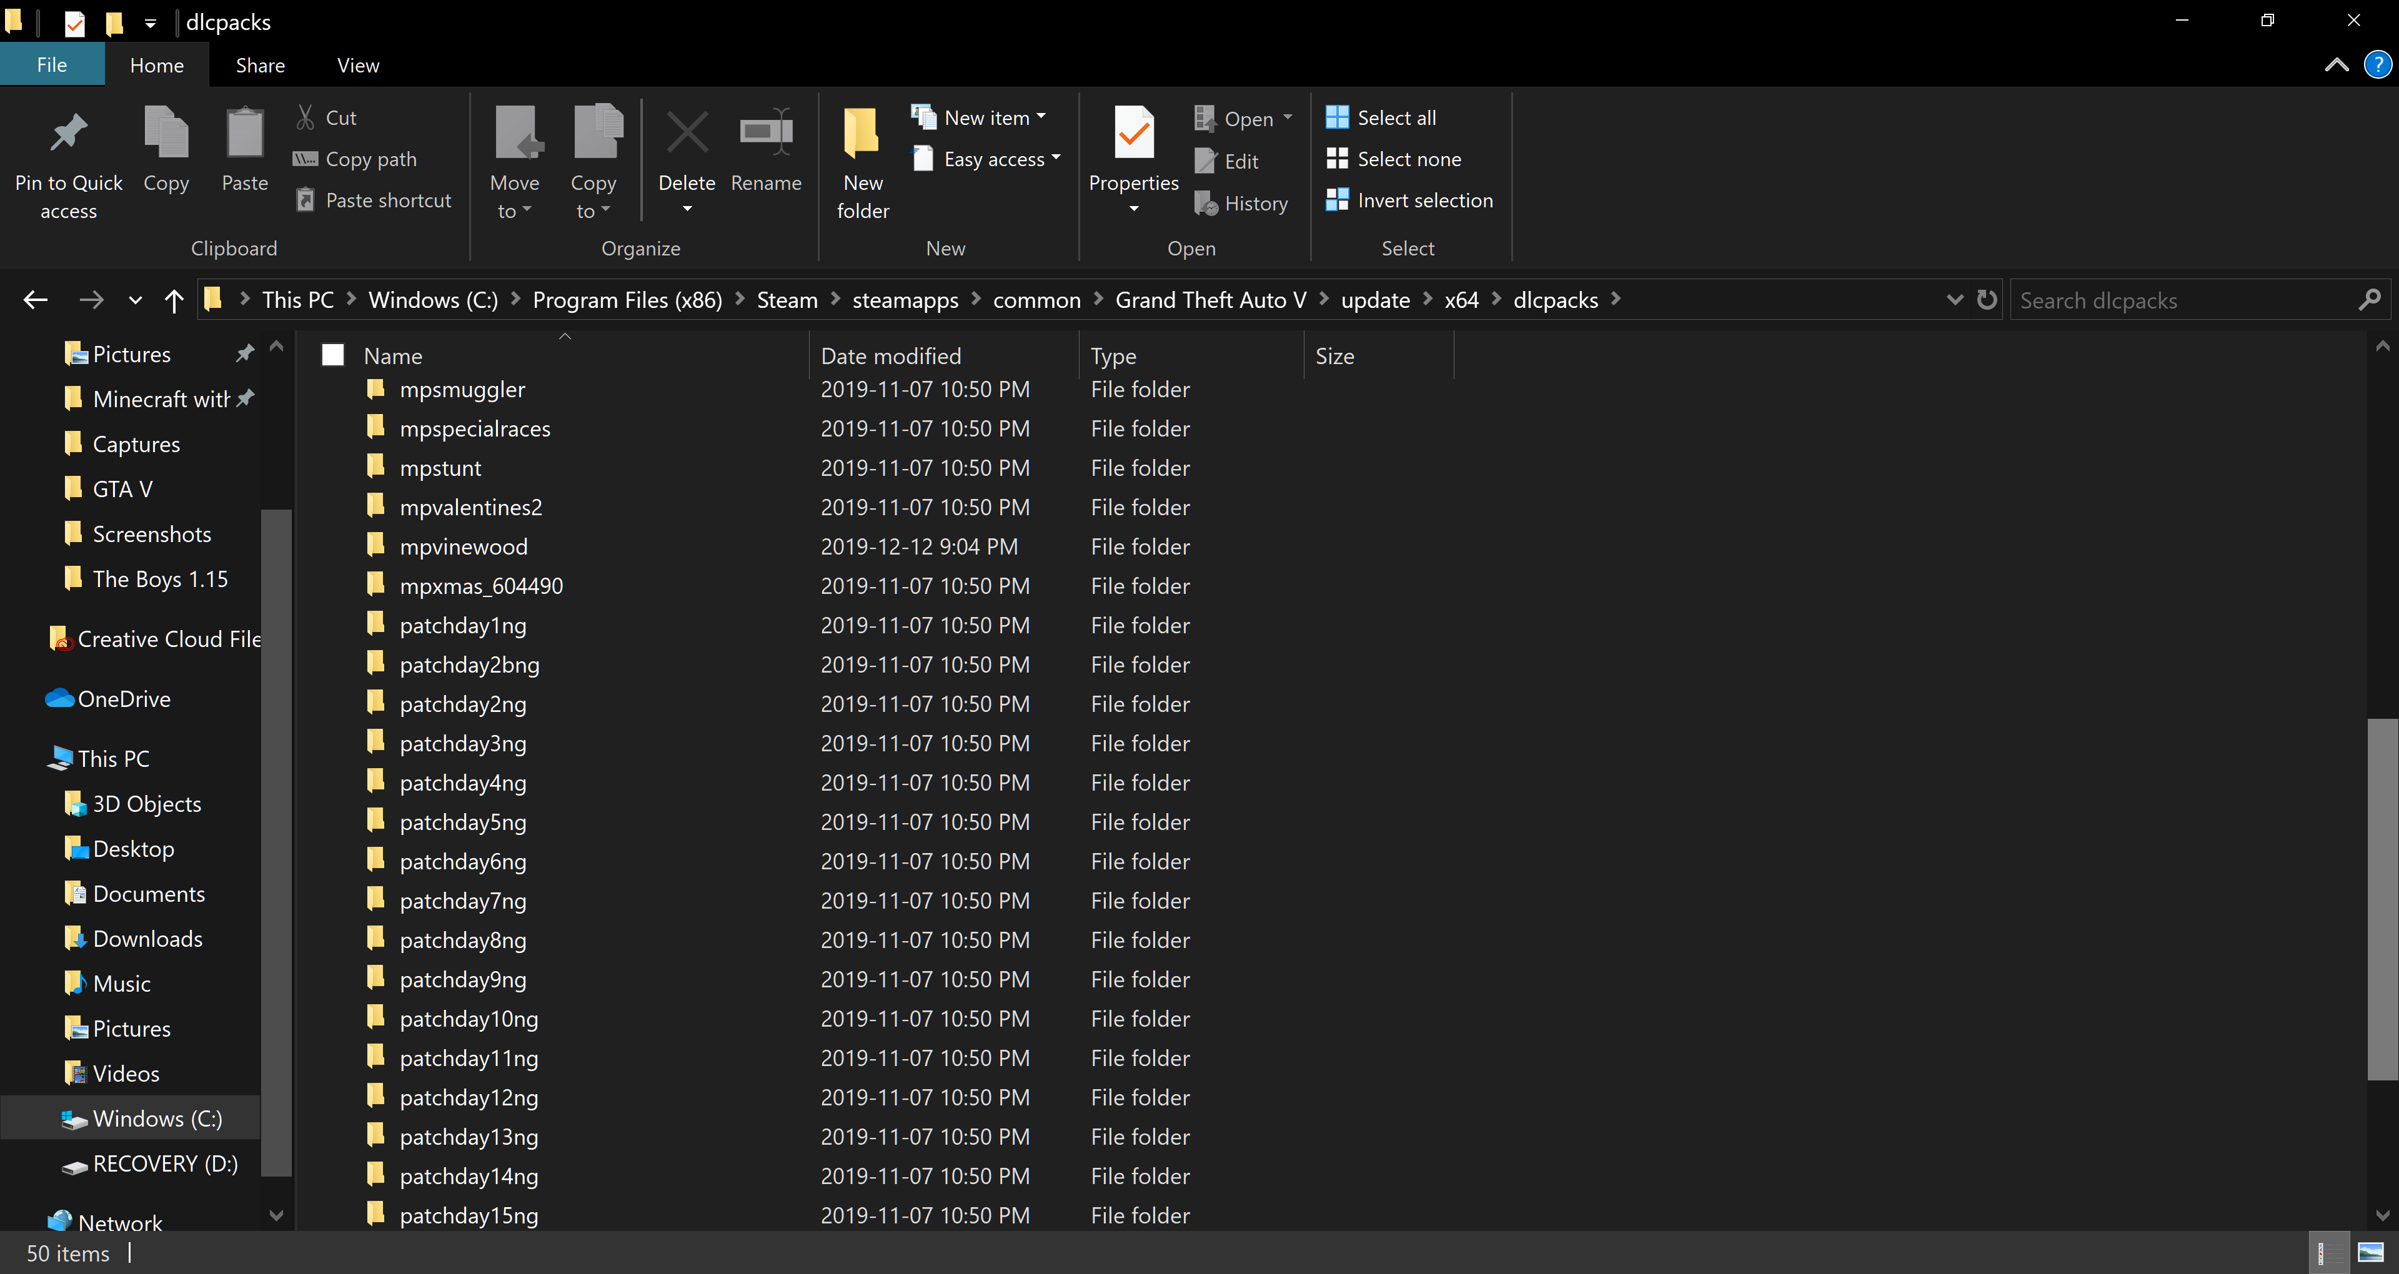
Task: Click the Delete X icon
Action: click(x=687, y=132)
